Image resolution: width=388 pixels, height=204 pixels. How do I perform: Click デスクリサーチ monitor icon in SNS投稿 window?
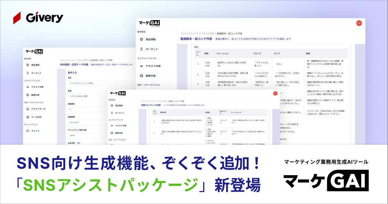[x=28, y=109]
